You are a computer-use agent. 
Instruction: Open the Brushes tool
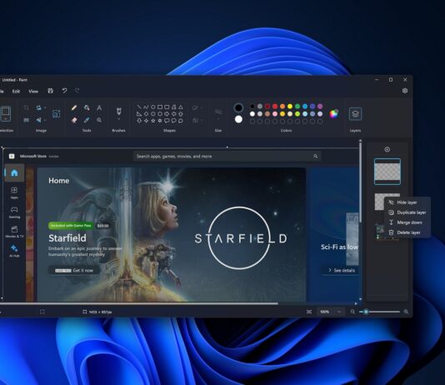pos(118,111)
